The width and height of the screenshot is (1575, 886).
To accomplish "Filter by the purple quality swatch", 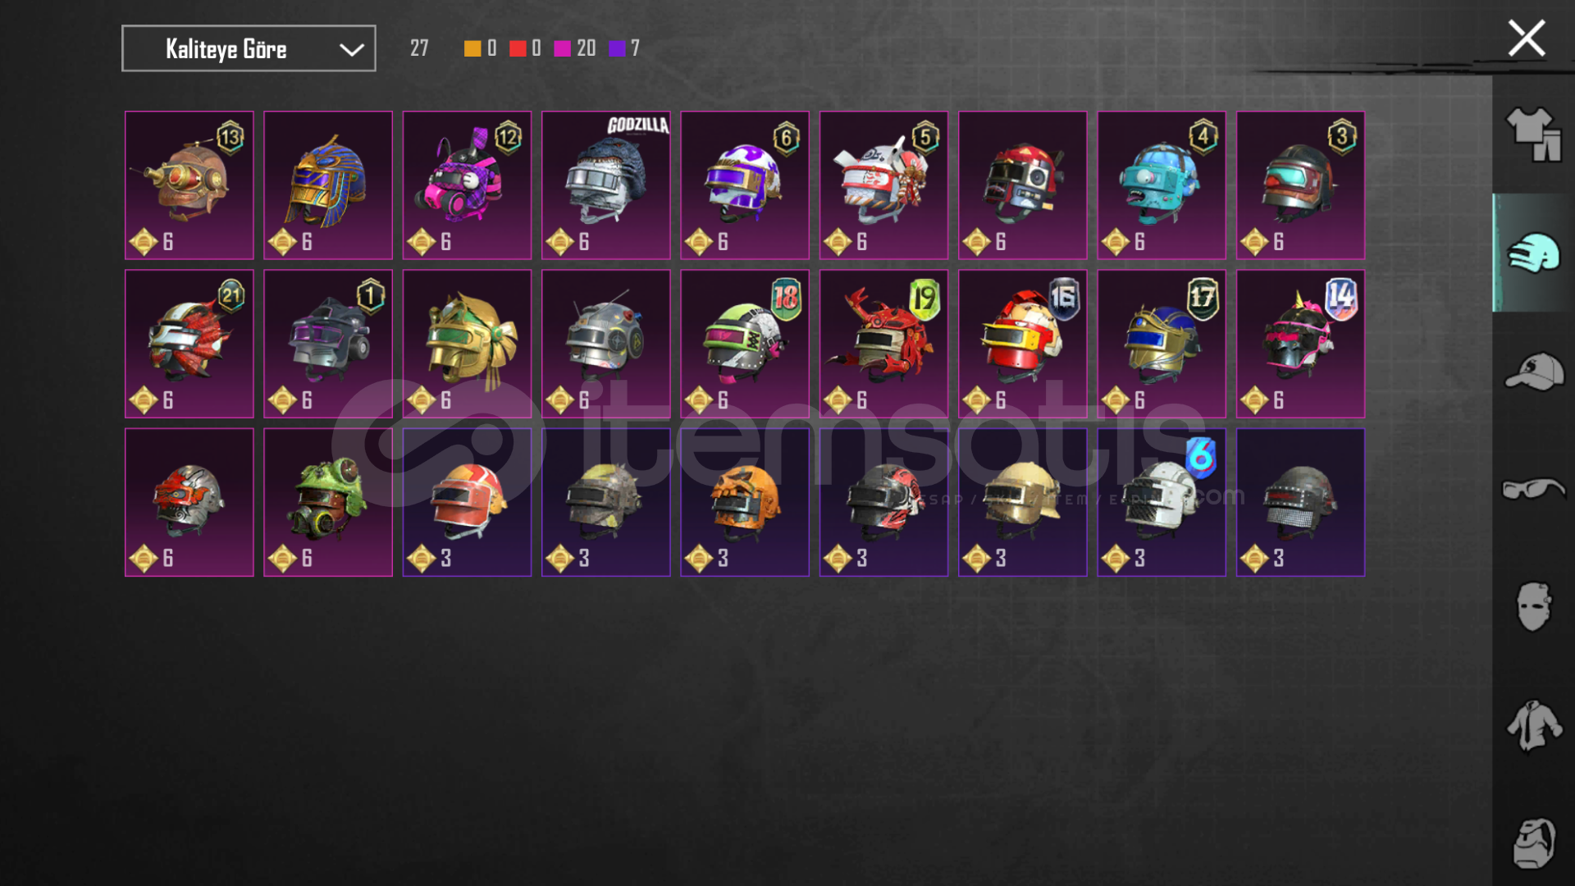I will click(617, 48).
